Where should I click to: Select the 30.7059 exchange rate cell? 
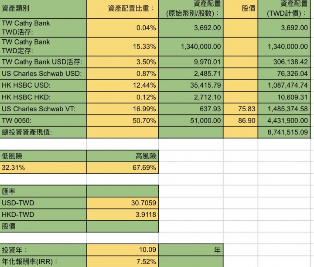pos(123,203)
